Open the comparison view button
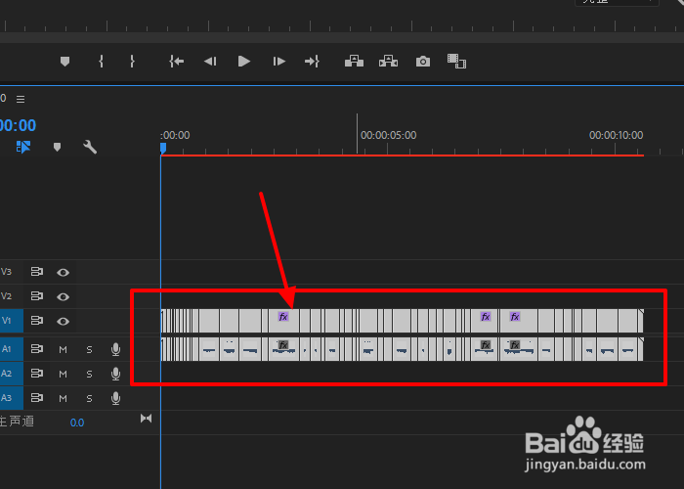This screenshot has height=489, width=684. (456, 61)
